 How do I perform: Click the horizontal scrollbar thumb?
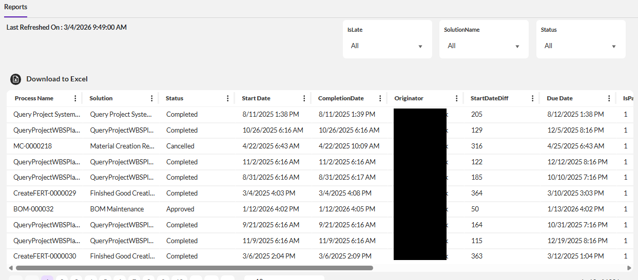(x=194, y=268)
